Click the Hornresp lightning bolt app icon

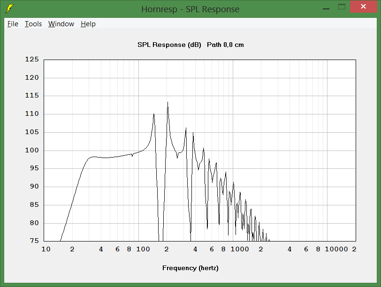(x=9, y=8)
